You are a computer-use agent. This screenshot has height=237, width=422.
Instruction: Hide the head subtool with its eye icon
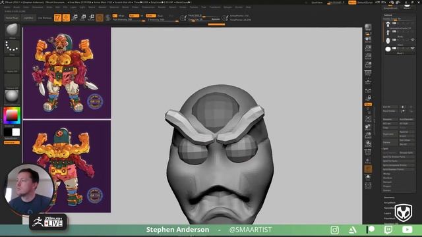[x=412, y=39]
